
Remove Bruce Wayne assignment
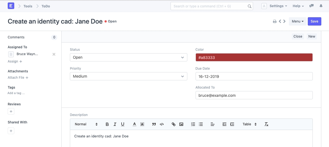(x=54, y=54)
